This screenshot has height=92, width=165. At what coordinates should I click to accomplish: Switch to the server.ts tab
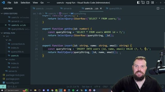(66, 8)
